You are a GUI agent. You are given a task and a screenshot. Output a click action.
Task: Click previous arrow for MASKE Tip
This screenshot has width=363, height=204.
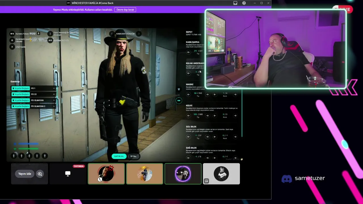point(188,94)
